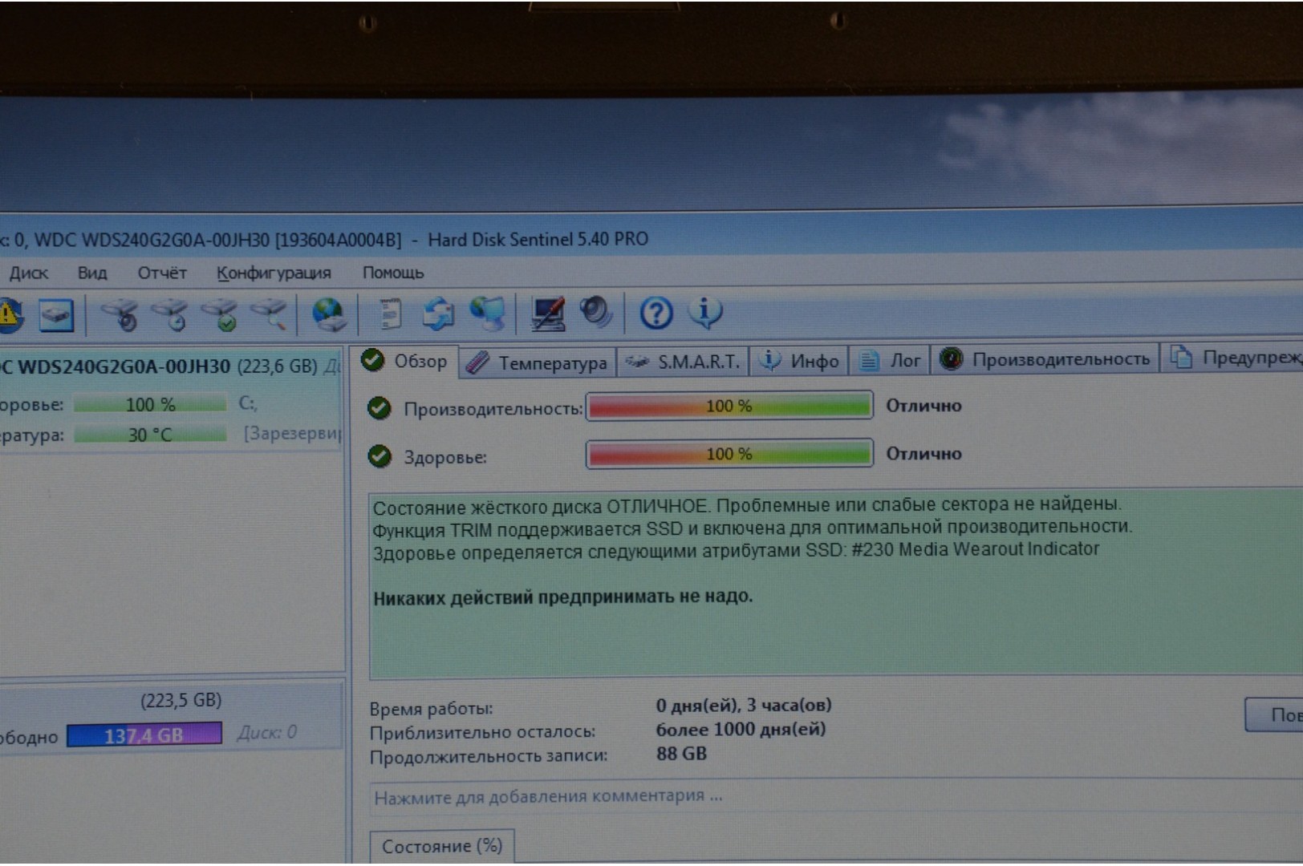
Task: Open the Диск menu
Action: point(28,273)
